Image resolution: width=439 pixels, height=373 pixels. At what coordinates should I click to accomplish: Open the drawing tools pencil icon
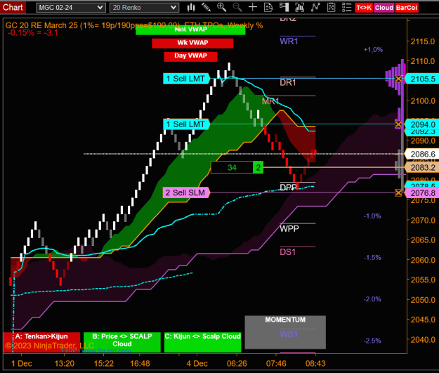pos(207,7)
